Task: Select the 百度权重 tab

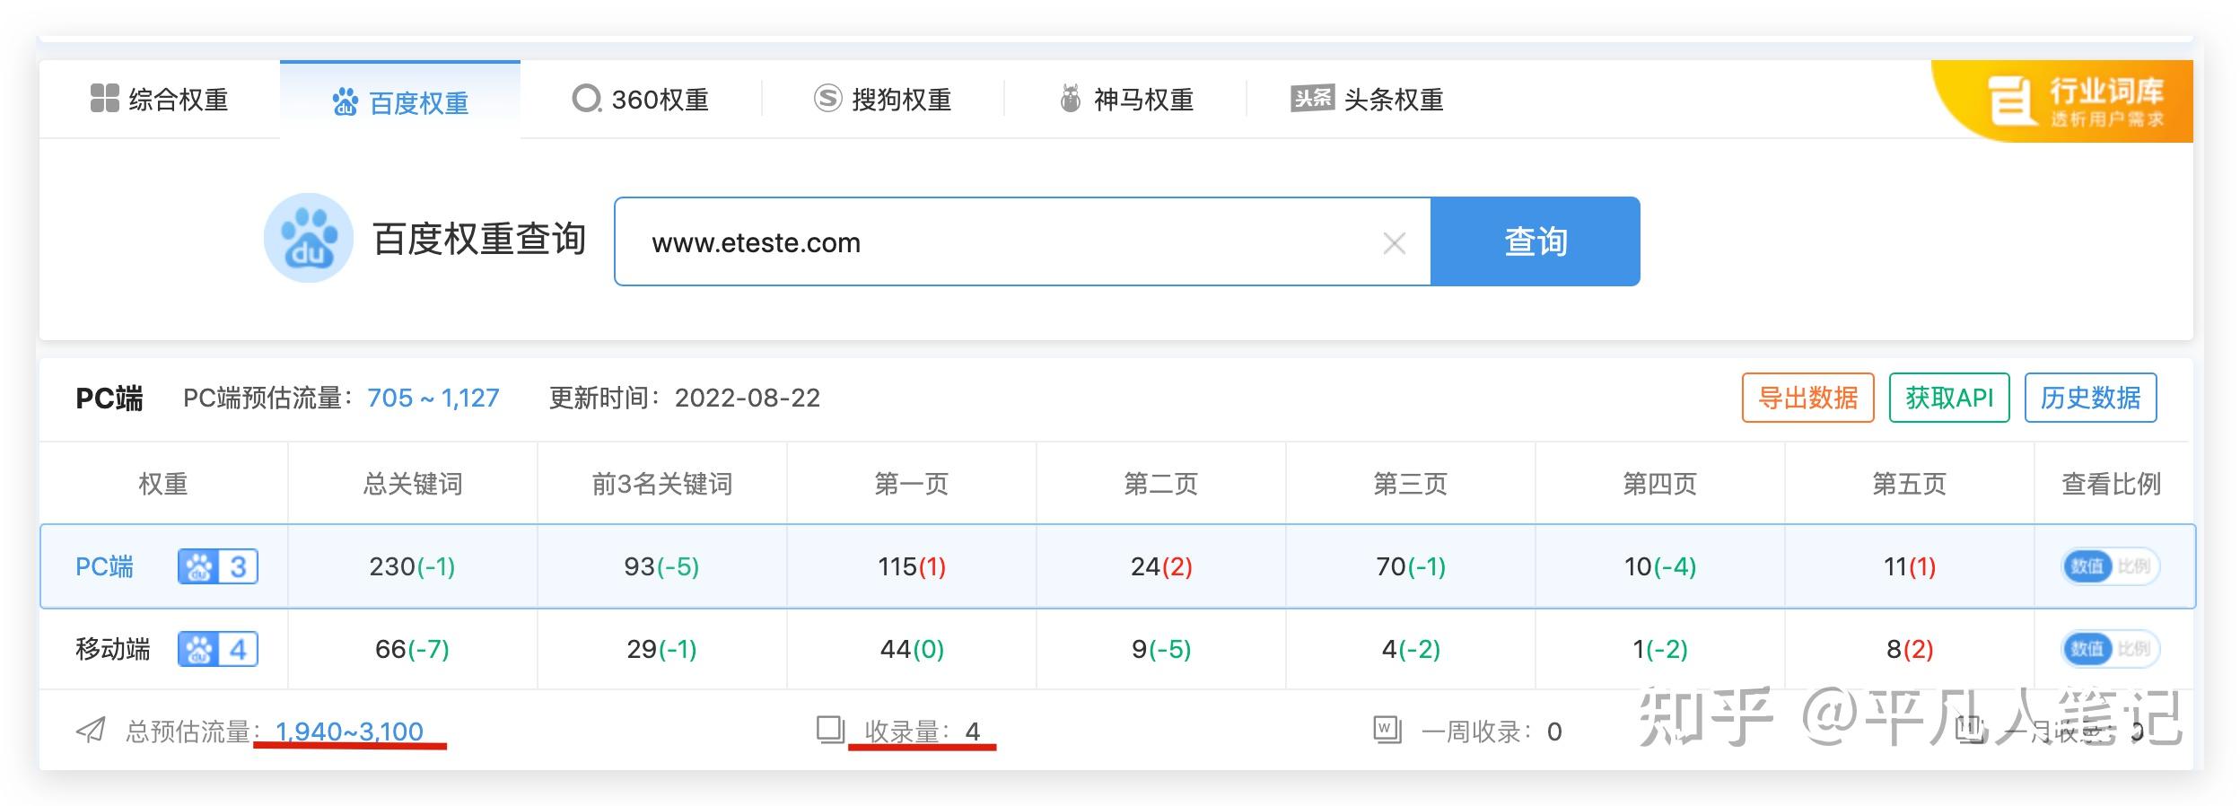Action: coord(400,101)
